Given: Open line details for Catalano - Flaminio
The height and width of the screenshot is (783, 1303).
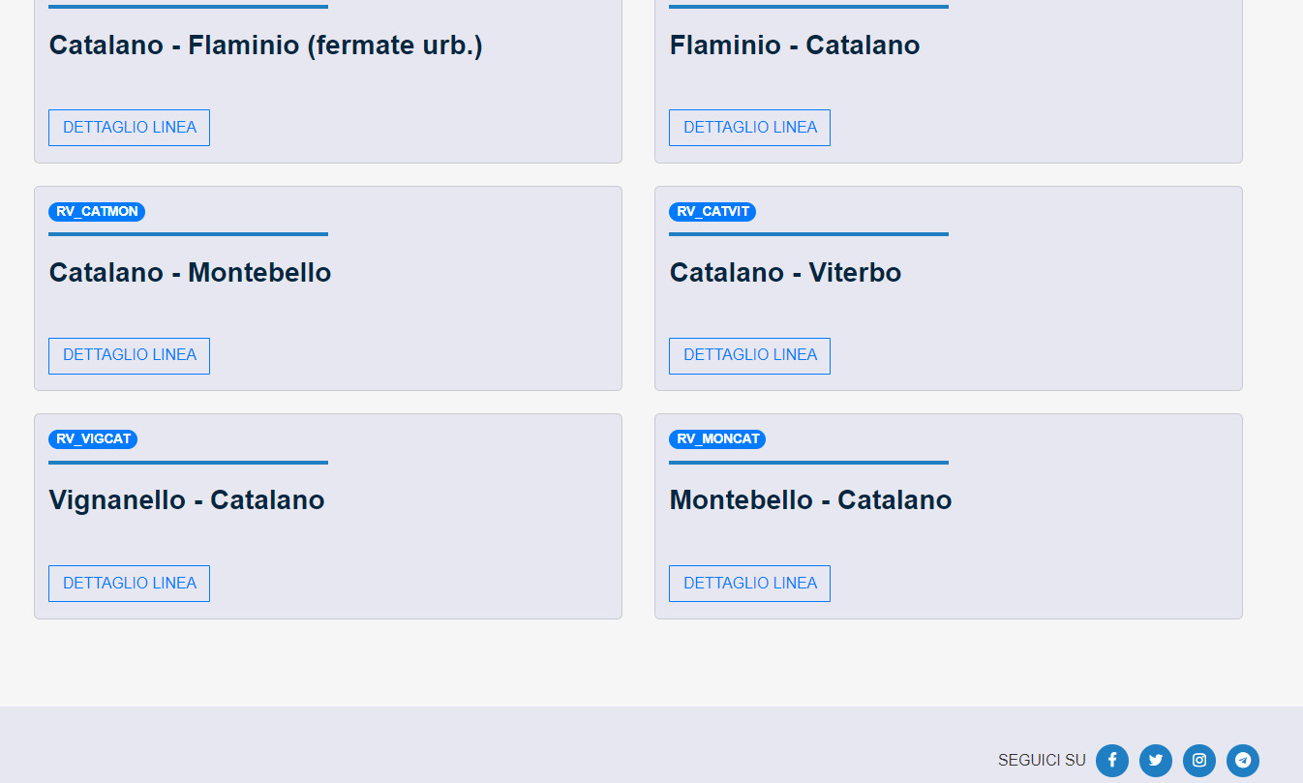Looking at the screenshot, I should (129, 128).
